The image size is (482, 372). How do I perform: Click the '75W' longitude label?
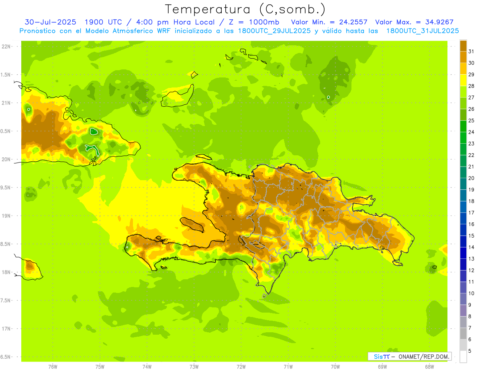click(x=100, y=366)
